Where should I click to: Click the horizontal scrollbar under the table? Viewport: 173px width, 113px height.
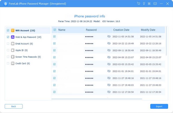[97, 99]
